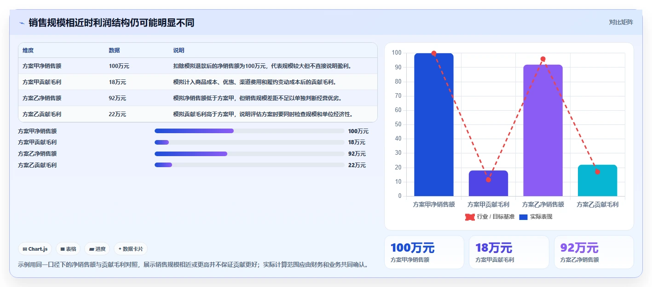Viewport: 652px width, 287px height.
Task: Click 方案甲净销售额 in the table's first row
Action: pyautogui.click(x=42, y=66)
